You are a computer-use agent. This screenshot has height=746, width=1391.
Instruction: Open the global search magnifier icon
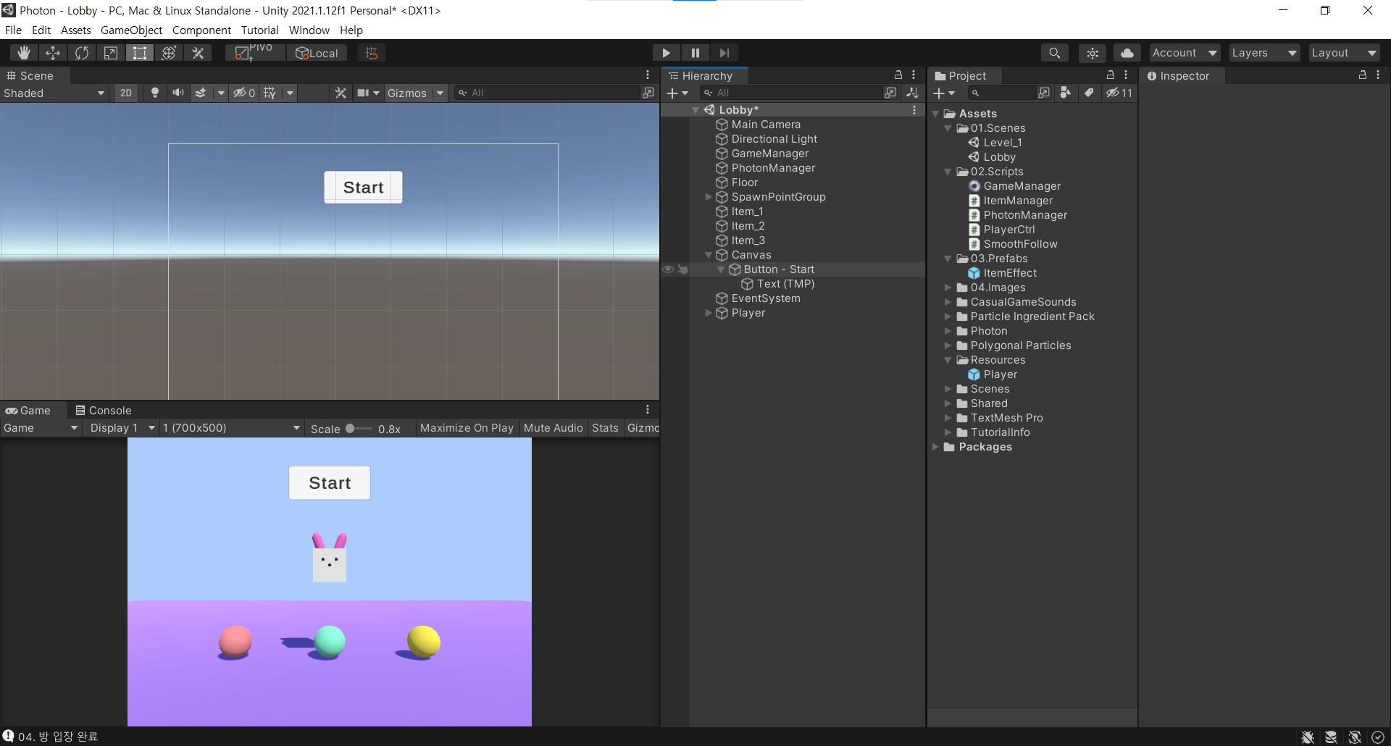(1055, 53)
